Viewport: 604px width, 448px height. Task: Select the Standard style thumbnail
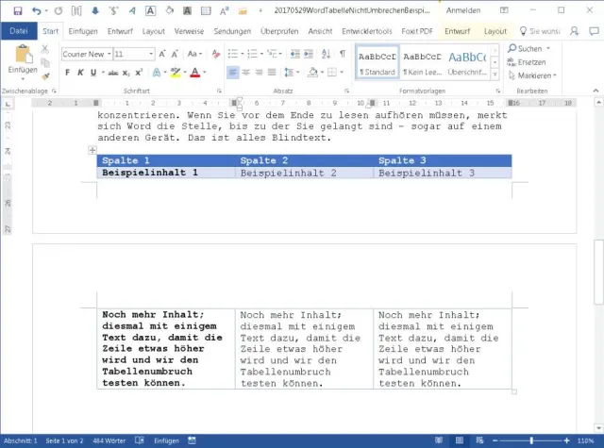(377, 62)
